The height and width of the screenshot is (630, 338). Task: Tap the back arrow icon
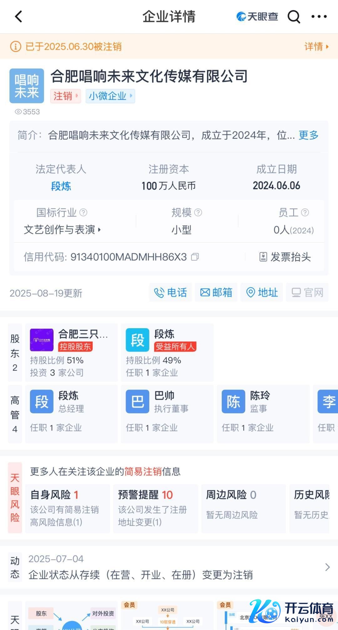[19, 17]
